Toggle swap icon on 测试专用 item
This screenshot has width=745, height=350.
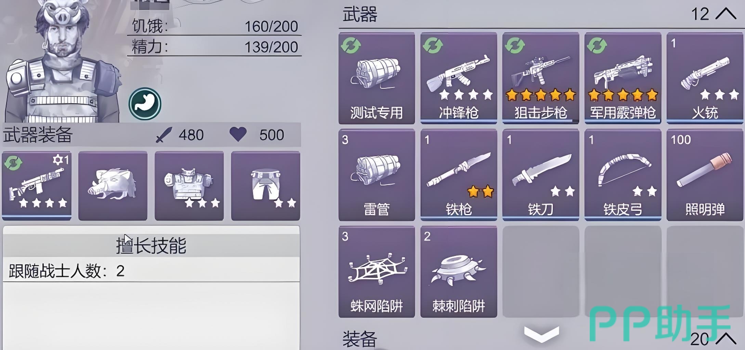tap(351, 45)
